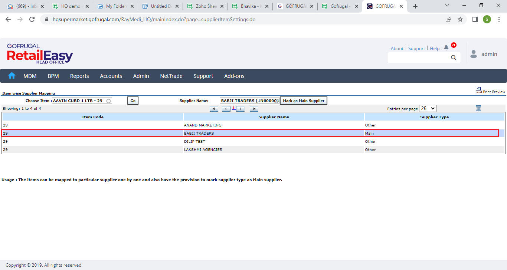Click the Print Preview printer icon
Image resolution: width=507 pixels, height=270 pixels.
click(x=479, y=90)
